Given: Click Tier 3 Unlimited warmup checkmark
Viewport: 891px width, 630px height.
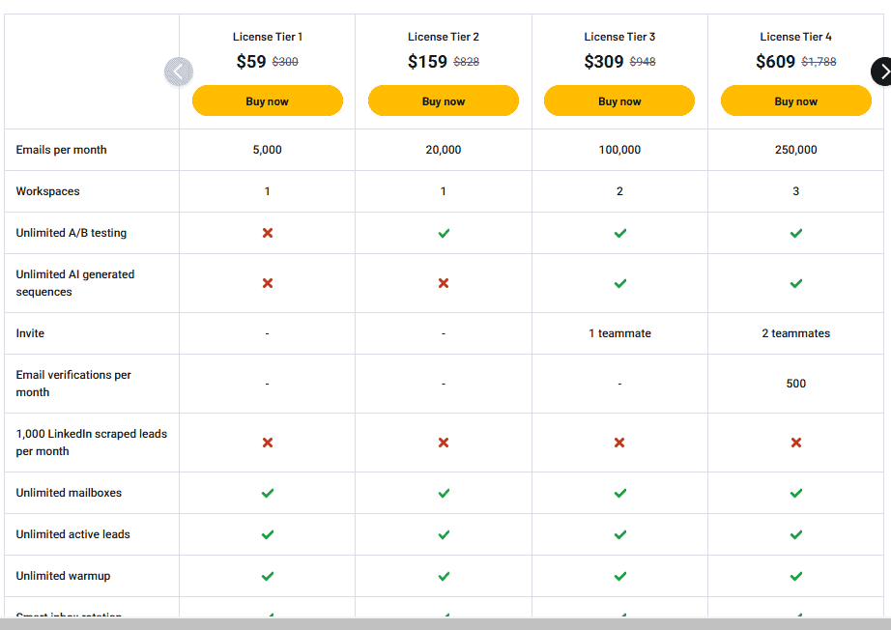Looking at the screenshot, I should click(619, 575).
